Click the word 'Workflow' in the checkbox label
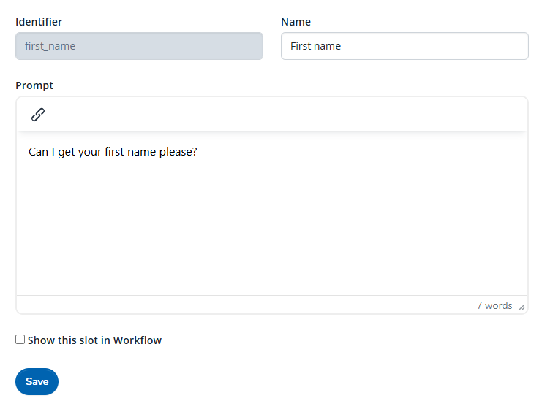Screen dimensions: 542x409 click(138, 340)
